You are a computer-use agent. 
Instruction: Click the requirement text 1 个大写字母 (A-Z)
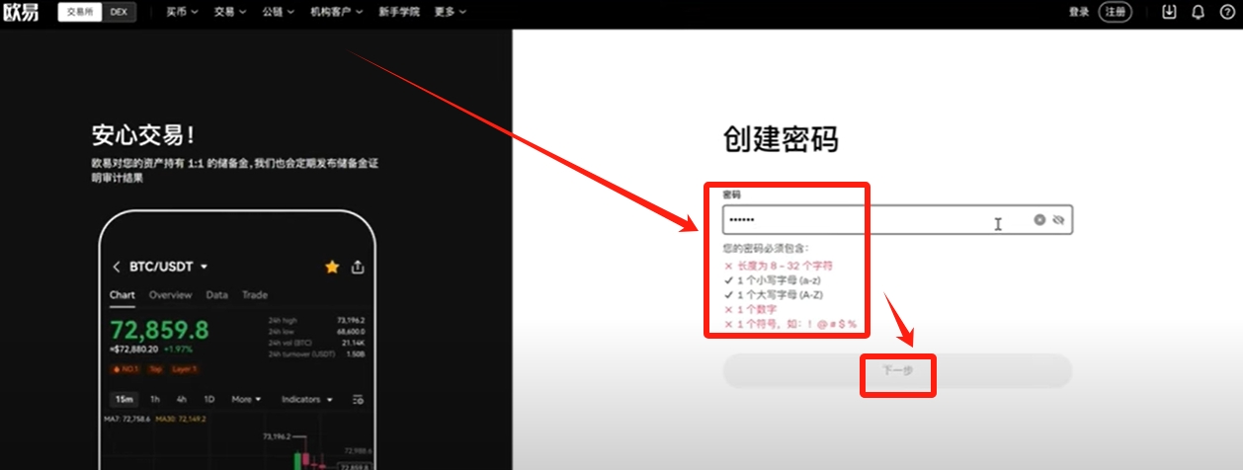[781, 294]
